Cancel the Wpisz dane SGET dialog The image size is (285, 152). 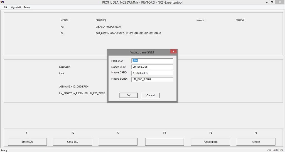[x=151, y=95]
